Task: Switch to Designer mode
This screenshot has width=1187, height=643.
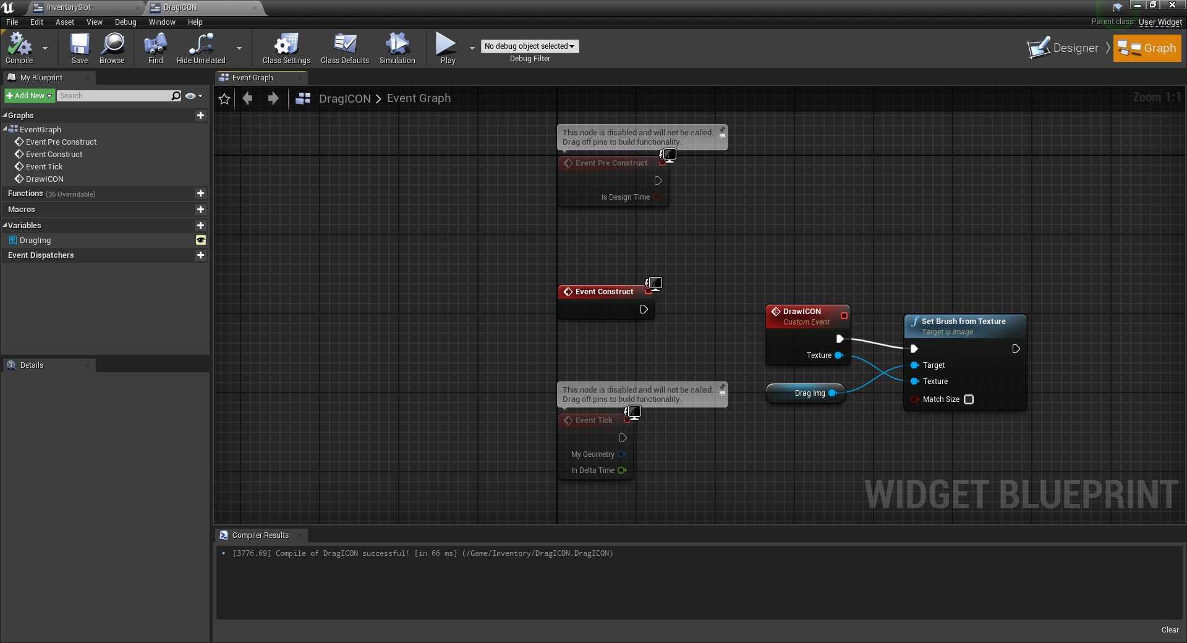Action: [1063, 48]
